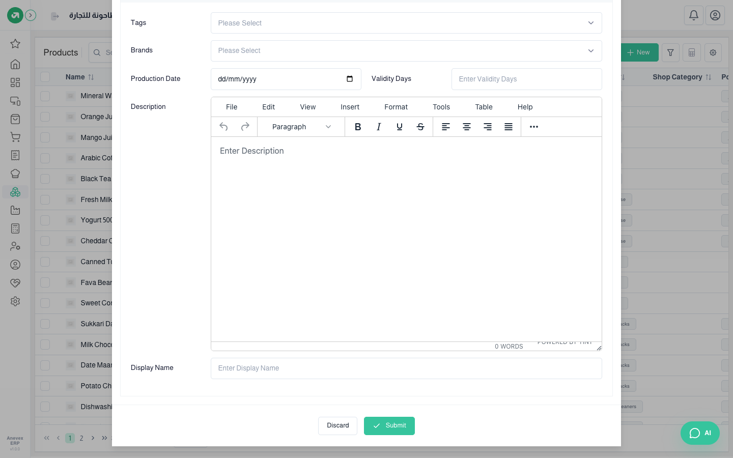The image size is (733, 458).
Task: Open the Tags dropdown
Action: click(406, 23)
